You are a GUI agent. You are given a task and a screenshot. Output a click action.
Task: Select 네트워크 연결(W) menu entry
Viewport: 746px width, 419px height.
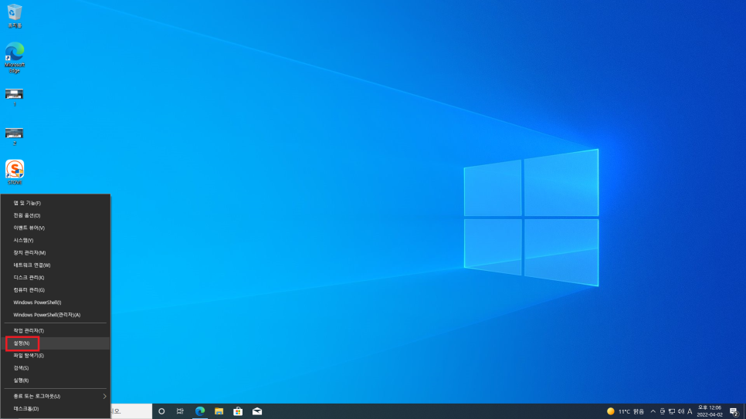tap(55, 265)
